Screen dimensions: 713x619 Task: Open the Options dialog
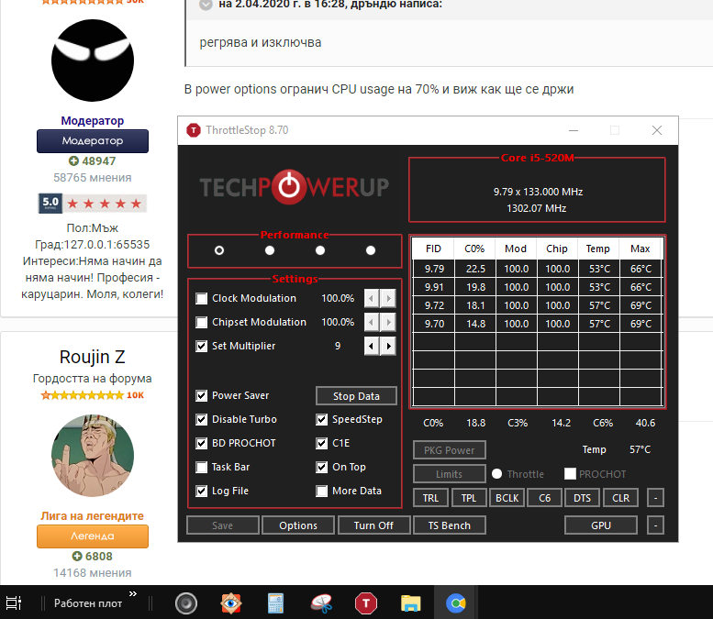(298, 525)
